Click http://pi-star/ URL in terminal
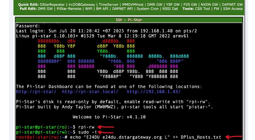 click(36, 92)
